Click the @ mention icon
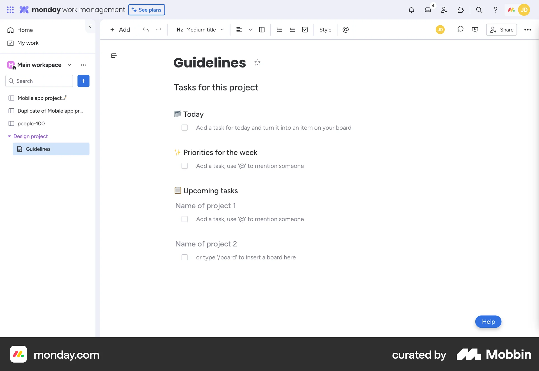This screenshot has width=539, height=371. (346, 30)
